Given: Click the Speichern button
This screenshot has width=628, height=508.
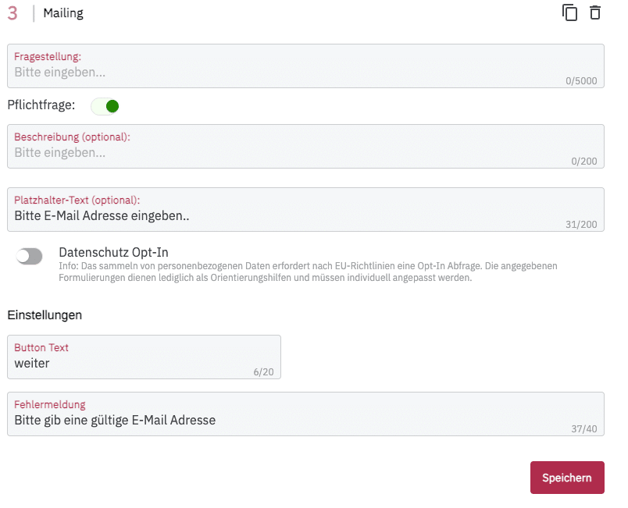Looking at the screenshot, I should [567, 478].
